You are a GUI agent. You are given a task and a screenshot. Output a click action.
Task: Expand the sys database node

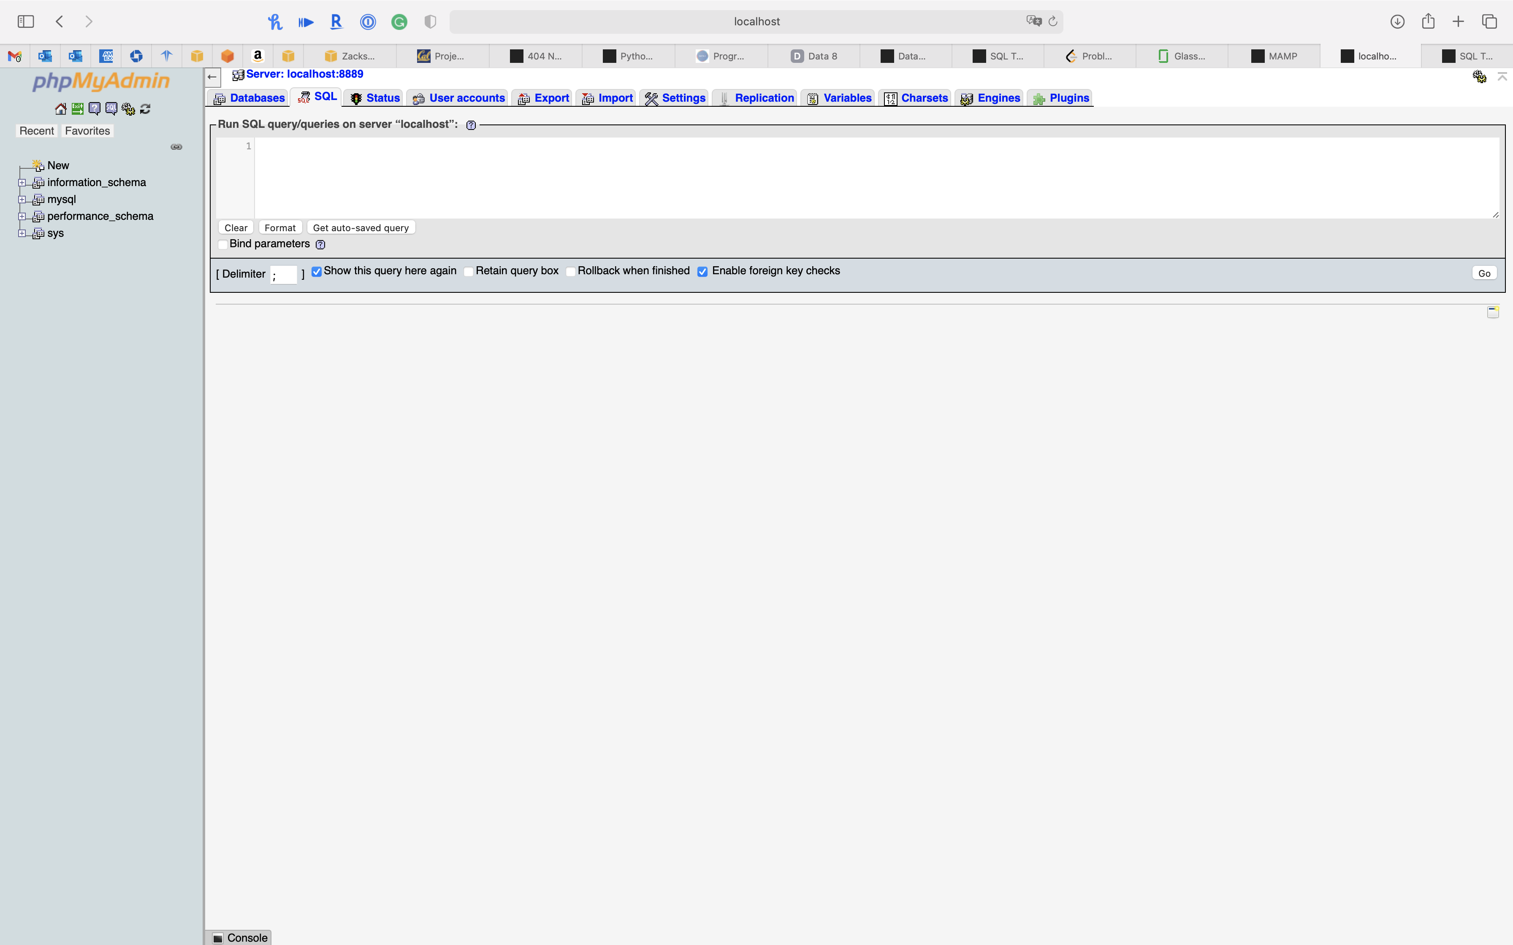point(22,233)
